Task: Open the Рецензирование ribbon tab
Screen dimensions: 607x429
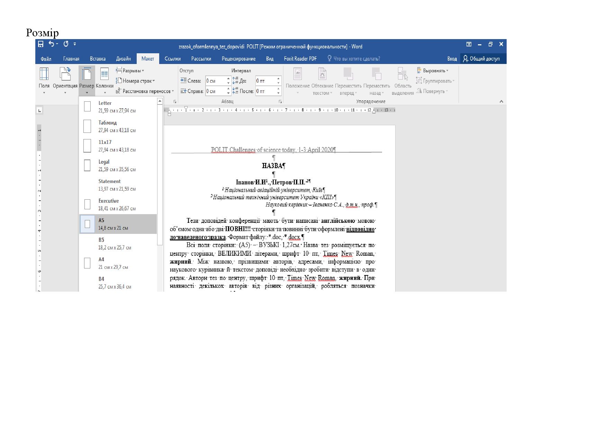Action: coord(238,59)
